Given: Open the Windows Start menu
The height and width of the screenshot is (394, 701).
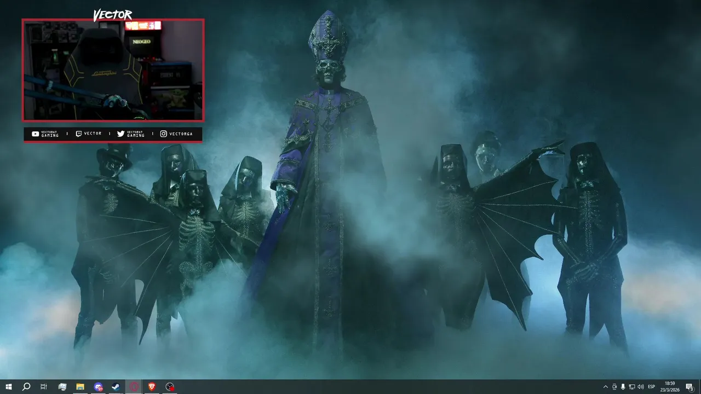Looking at the screenshot, I should pos(9,387).
